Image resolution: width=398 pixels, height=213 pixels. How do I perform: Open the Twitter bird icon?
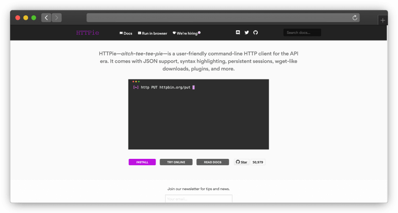pyautogui.click(x=246, y=32)
